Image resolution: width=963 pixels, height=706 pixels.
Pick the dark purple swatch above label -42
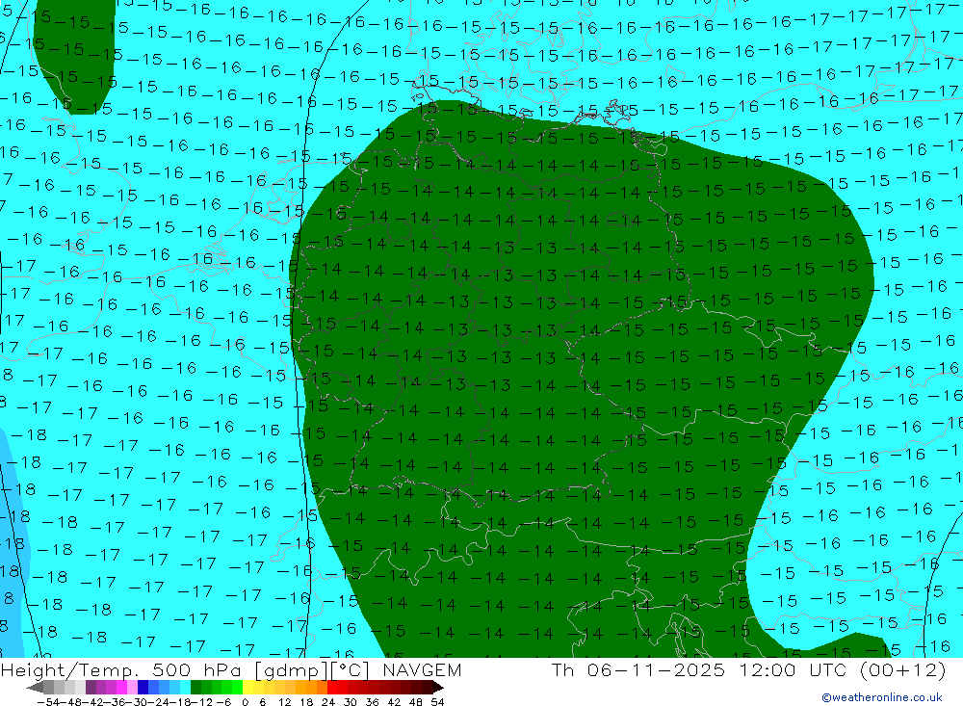click(91, 688)
